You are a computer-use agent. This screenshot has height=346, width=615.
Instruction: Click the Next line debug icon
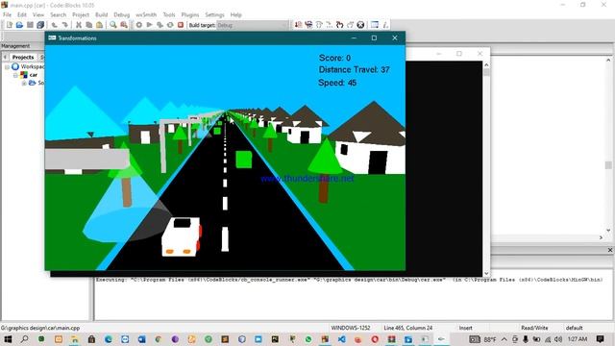(319, 25)
